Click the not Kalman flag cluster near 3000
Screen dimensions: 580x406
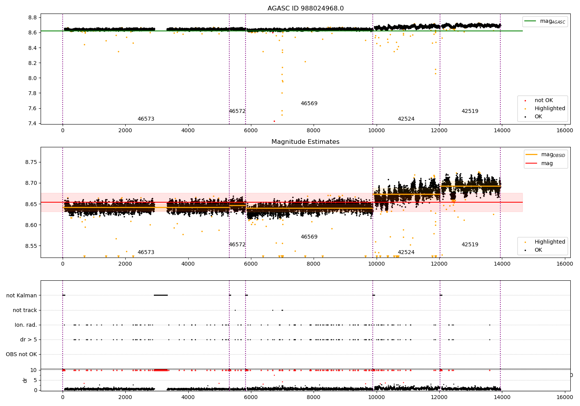(161, 295)
